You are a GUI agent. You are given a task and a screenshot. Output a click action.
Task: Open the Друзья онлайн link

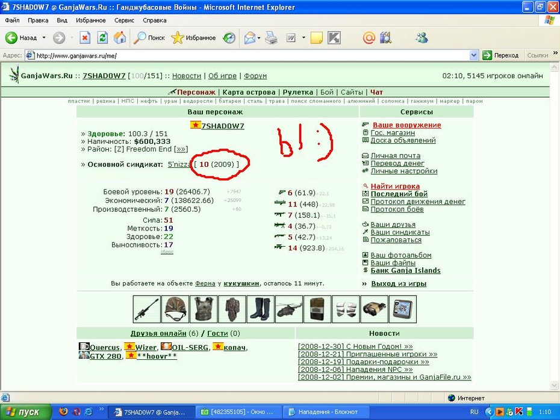158,333
